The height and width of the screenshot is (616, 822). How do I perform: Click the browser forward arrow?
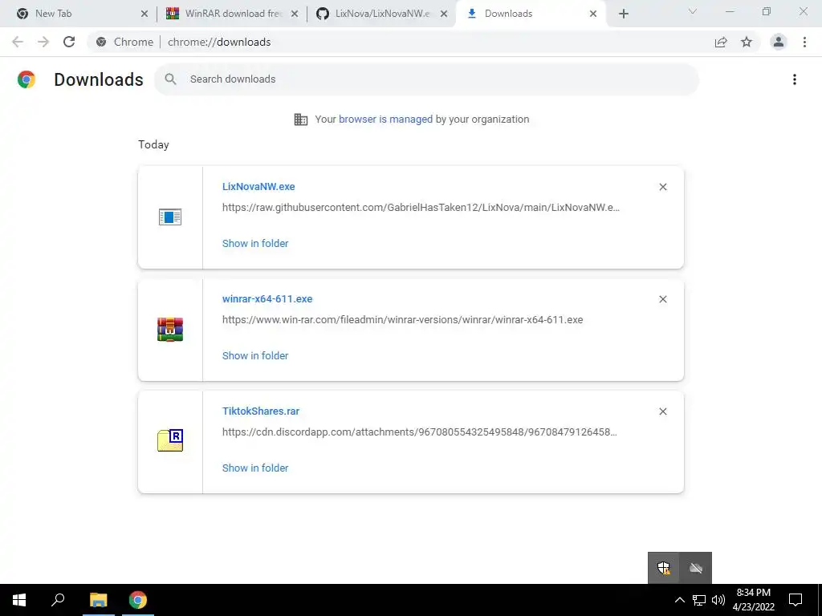click(43, 42)
